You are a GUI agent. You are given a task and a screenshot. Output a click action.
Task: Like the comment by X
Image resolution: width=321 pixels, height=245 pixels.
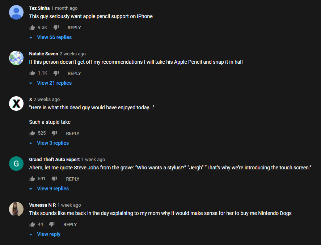(x=32, y=133)
